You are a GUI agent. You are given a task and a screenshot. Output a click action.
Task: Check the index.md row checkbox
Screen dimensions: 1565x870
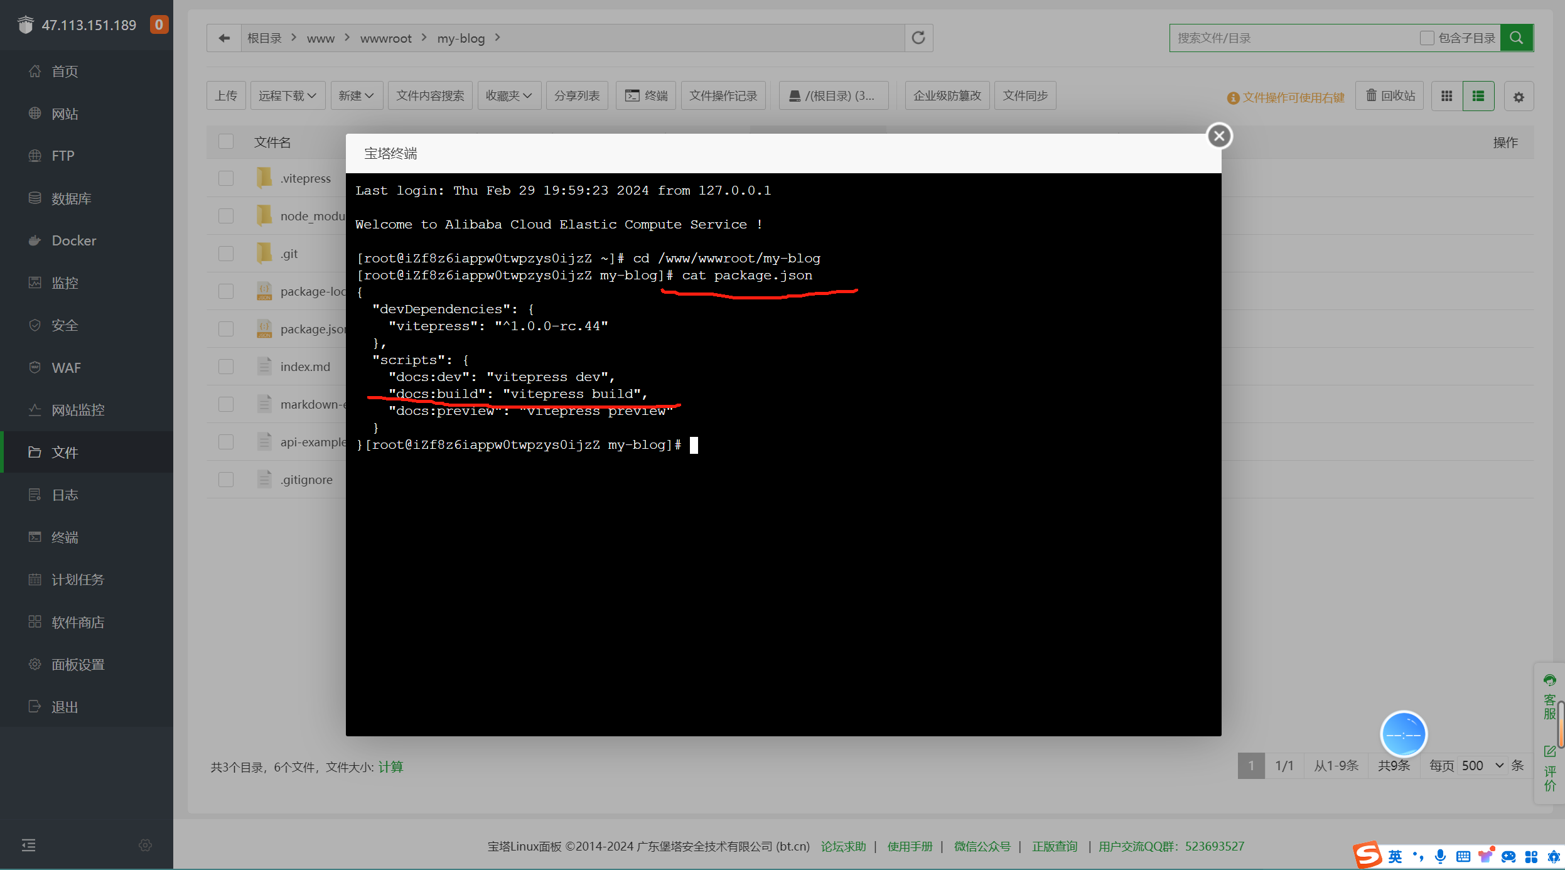226,367
